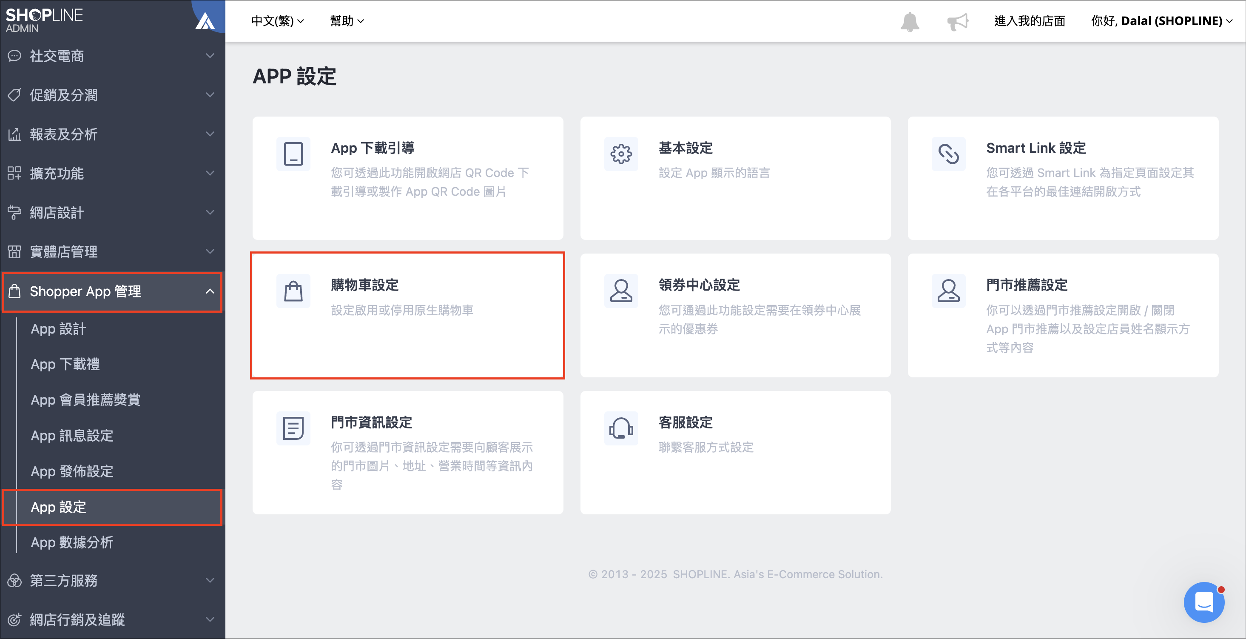Open the 門市資訊設定 card title
Viewport: 1246px width, 639px height.
pyautogui.click(x=372, y=423)
